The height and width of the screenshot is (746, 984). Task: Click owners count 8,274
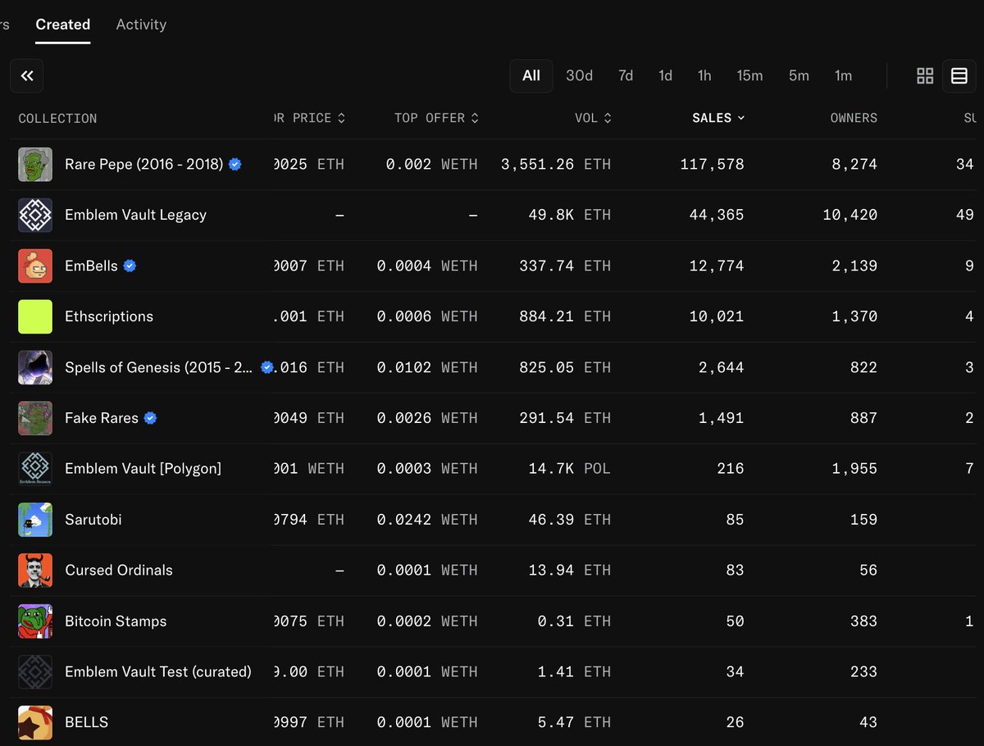pyautogui.click(x=854, y=164)
